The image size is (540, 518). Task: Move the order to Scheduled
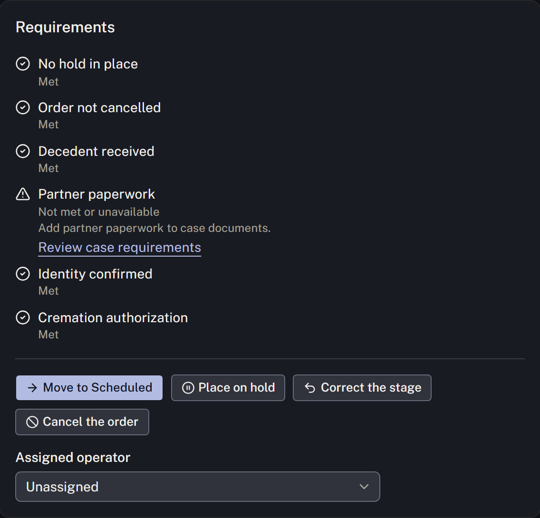pyautogui.click(x=89, y=388)
